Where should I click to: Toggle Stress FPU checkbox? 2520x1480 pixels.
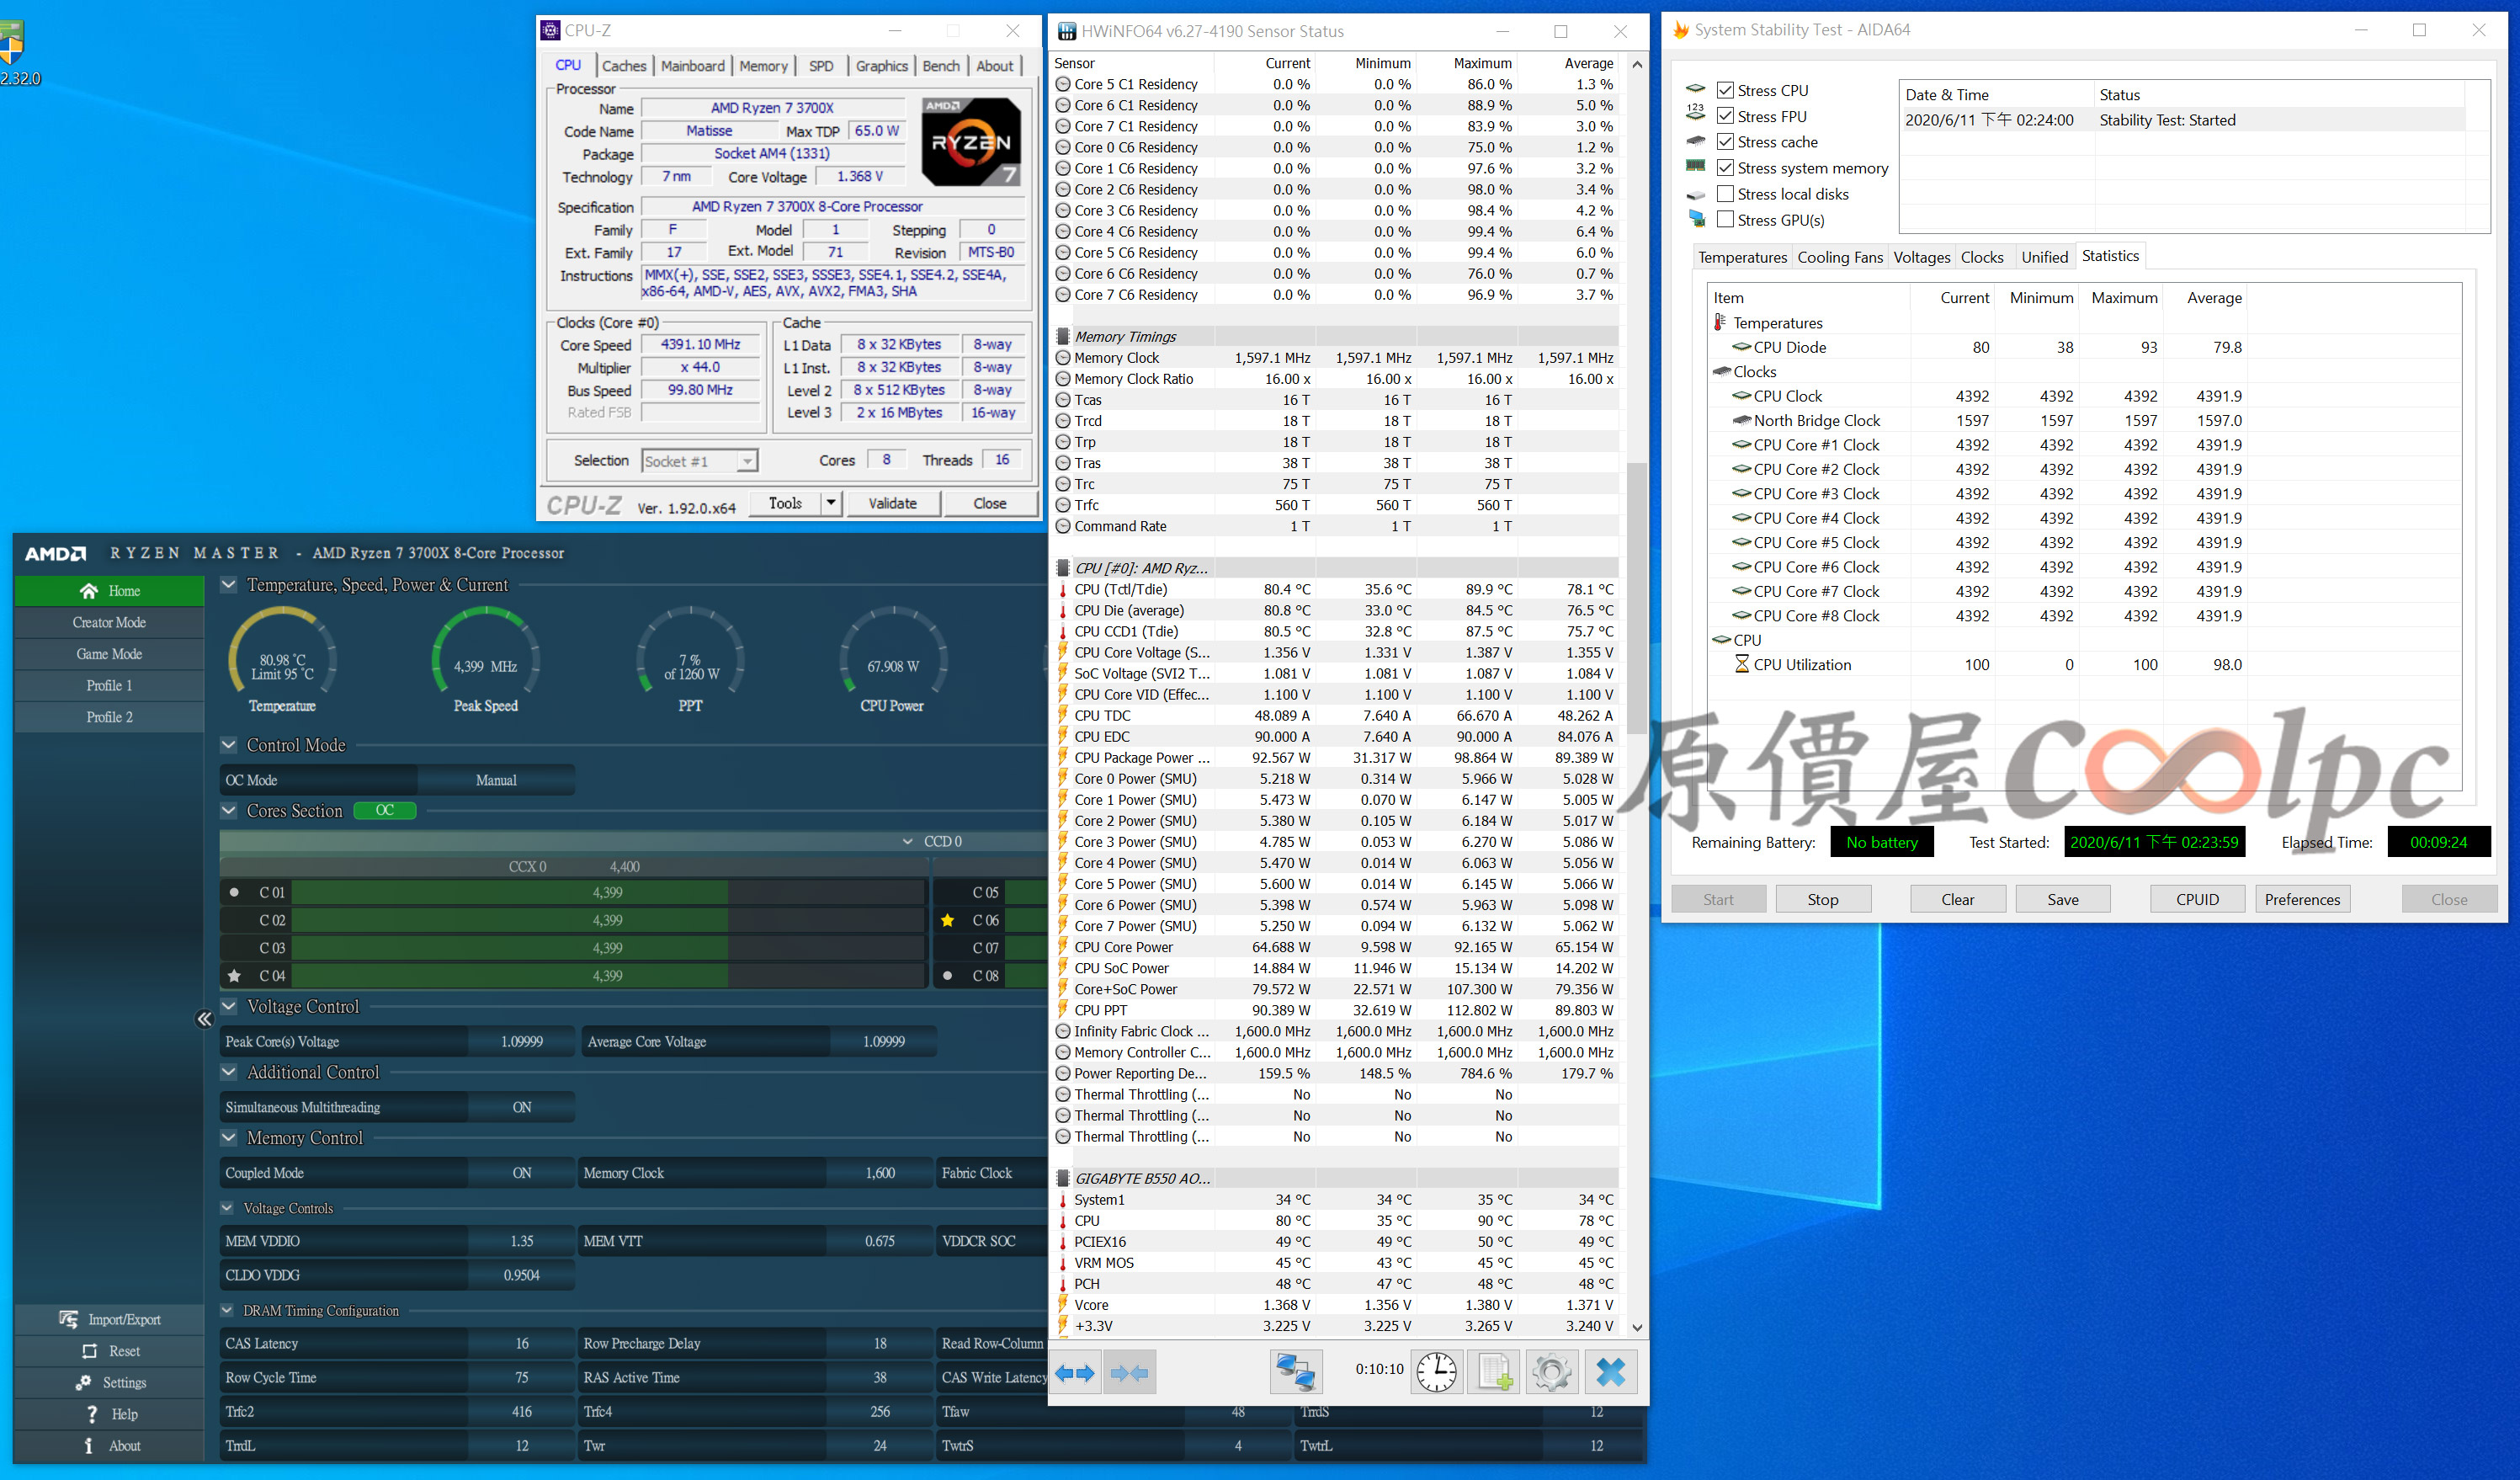(x=1725, y=116)
